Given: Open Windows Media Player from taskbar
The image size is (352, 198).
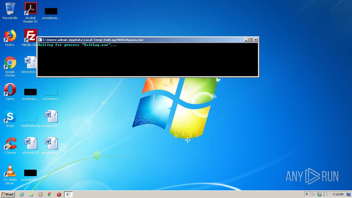Looking at the screenshot, I should point(40,194).
